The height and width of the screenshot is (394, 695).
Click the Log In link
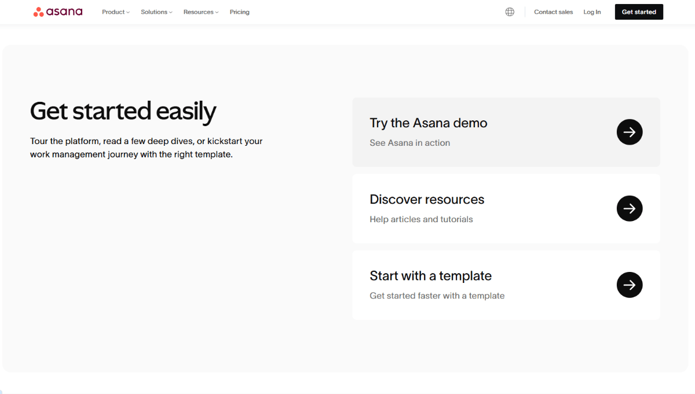(x=592, y=12)
